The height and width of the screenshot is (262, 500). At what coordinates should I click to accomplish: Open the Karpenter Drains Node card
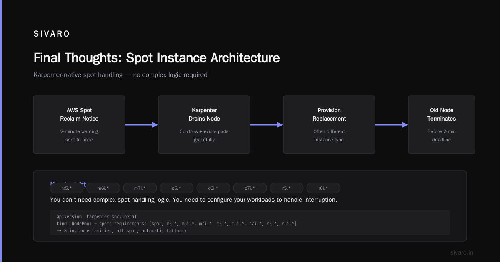[x=204, y=125]
